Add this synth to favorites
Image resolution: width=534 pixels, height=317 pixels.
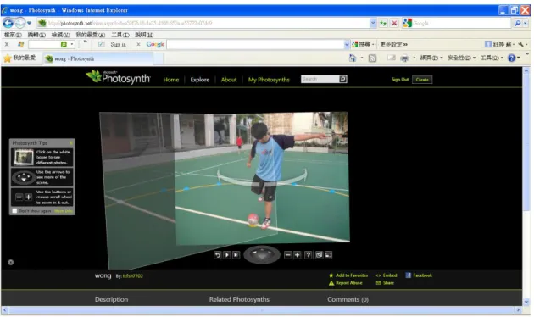click(x=348, y=275)
